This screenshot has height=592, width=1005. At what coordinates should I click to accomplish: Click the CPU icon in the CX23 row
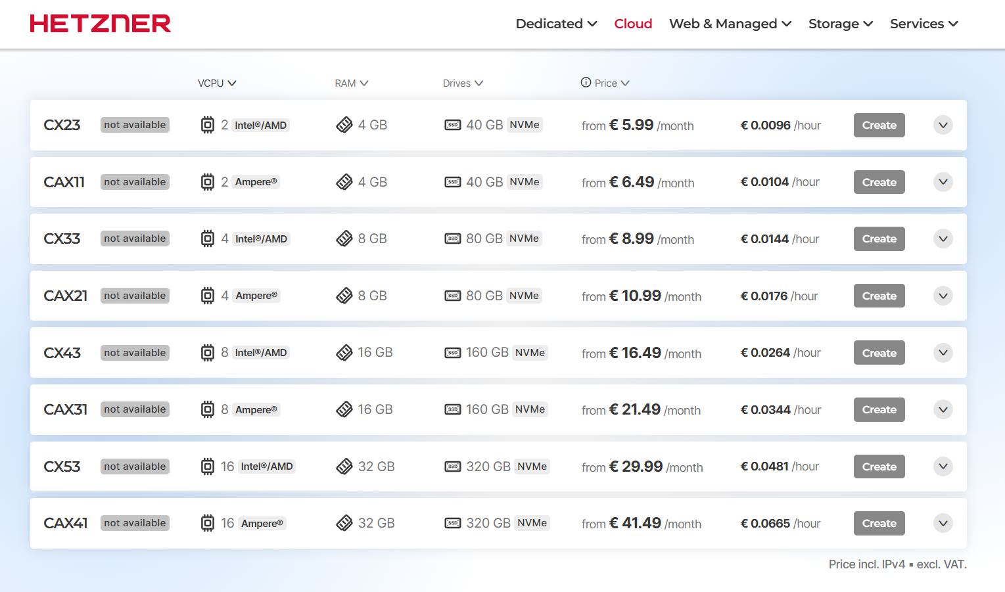pos(208,125)
